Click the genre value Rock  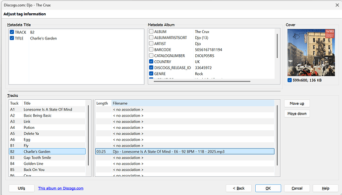click(199, 74)
